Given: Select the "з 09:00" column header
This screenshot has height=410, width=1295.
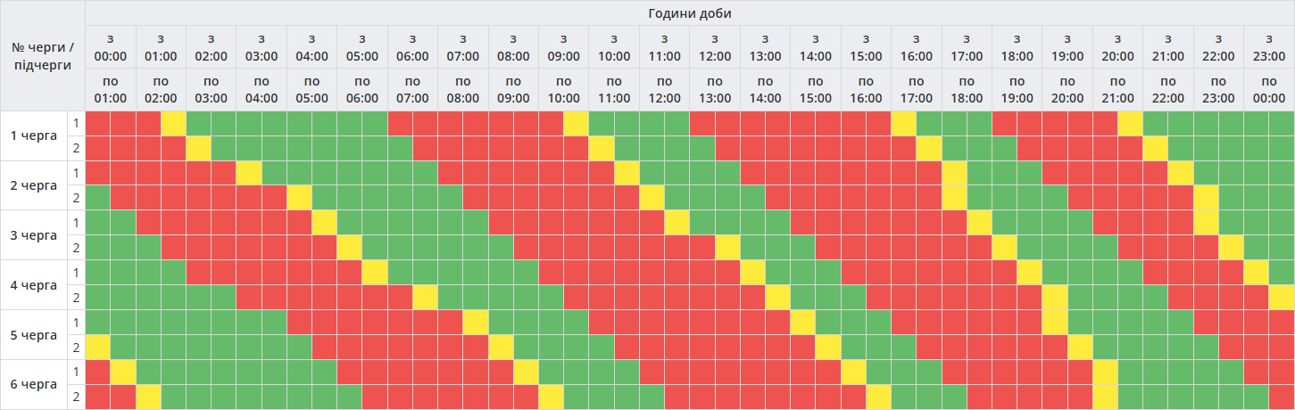Looking at the screenshot, I should click(x=563, y=47).
